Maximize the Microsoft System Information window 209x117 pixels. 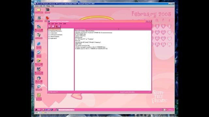pyautogui.click(x=148, y=21)
